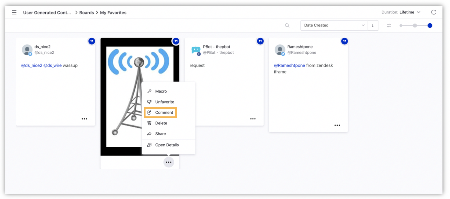Click the @ds_nice2 handle under name

[x=44, y=53]
